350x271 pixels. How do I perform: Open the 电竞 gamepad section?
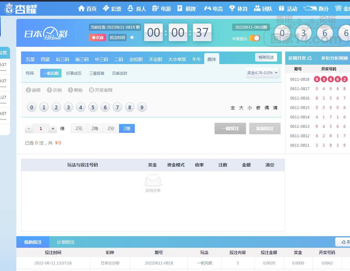pyautogui.click(x=208, y=8)
